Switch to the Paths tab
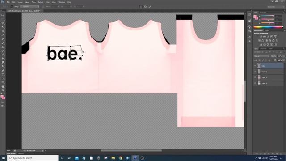The height and width of the screenshot is (161, 286). coord(270,49)
